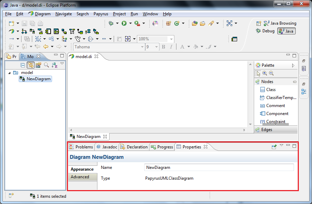Screen dimensions: 312x204
Task: Pin the Properties view to selection
Action: tap(274, 147)
